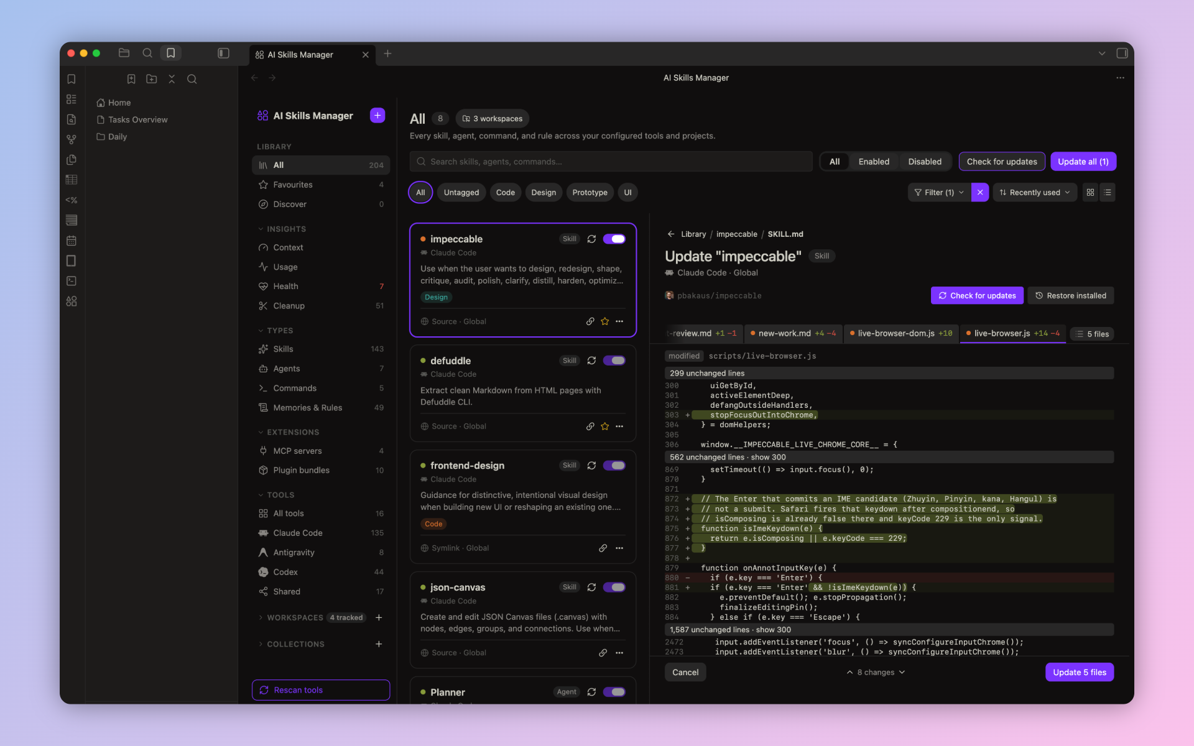
Task: Select the Enabled status filter
Action: coord(874,162)
